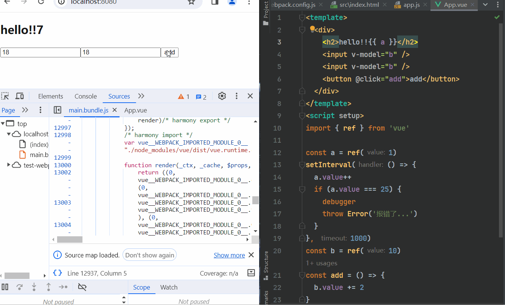Fold the add arrow function on line 21

tap(302, 275)
